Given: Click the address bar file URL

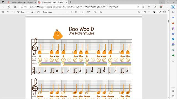Looking at the screenshot, I should pyautogui.click(x=74, y=7).
